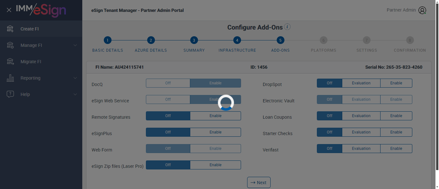Turn DocQ off

[168, 83]
